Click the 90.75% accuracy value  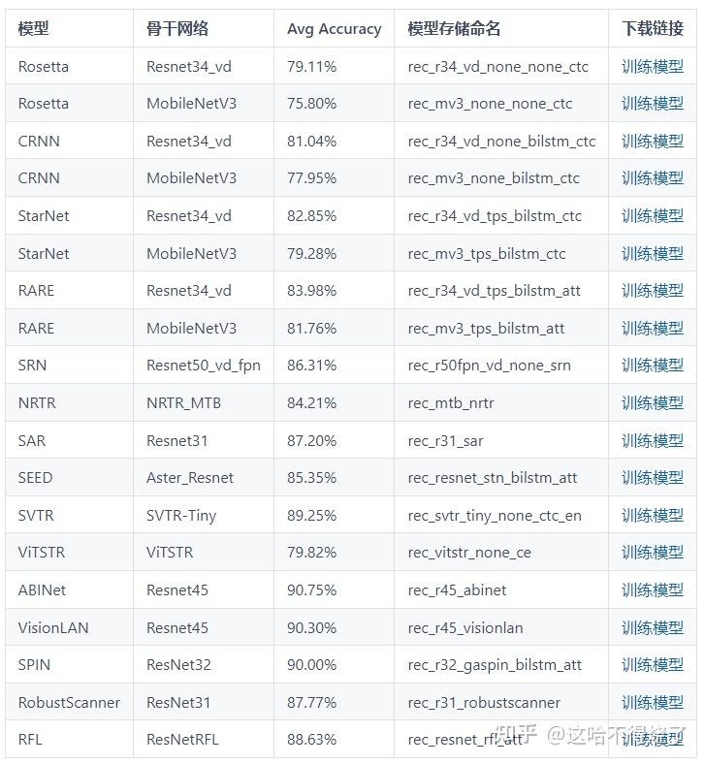pos(311,590)
